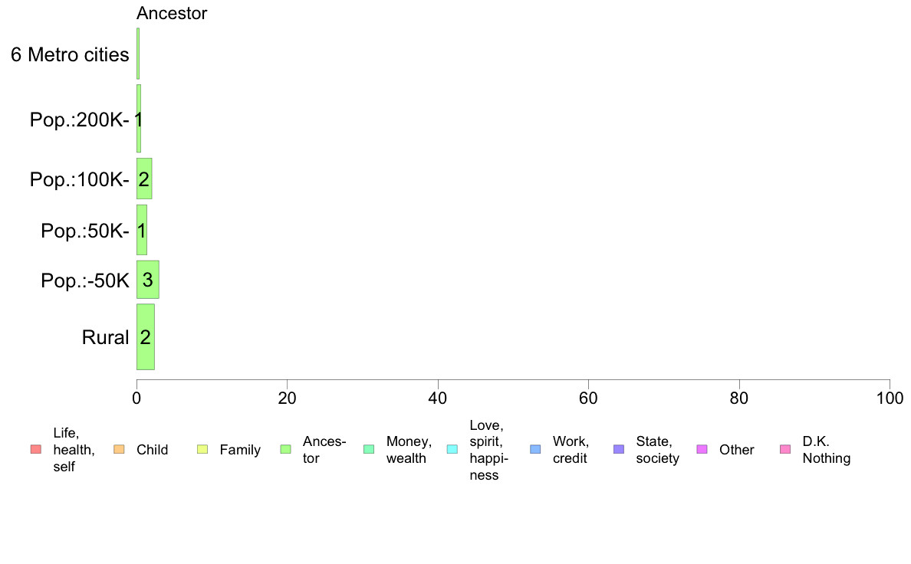Click the pink D.K. Nothing legend swatch
Image resolution: width=911 pixels, height=564 pixels.
(785, 450)
